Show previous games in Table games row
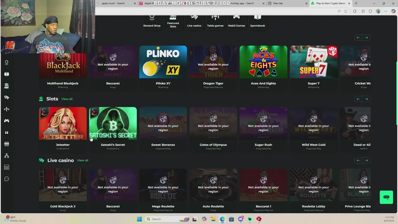398x224 pixels. point(358,38)
